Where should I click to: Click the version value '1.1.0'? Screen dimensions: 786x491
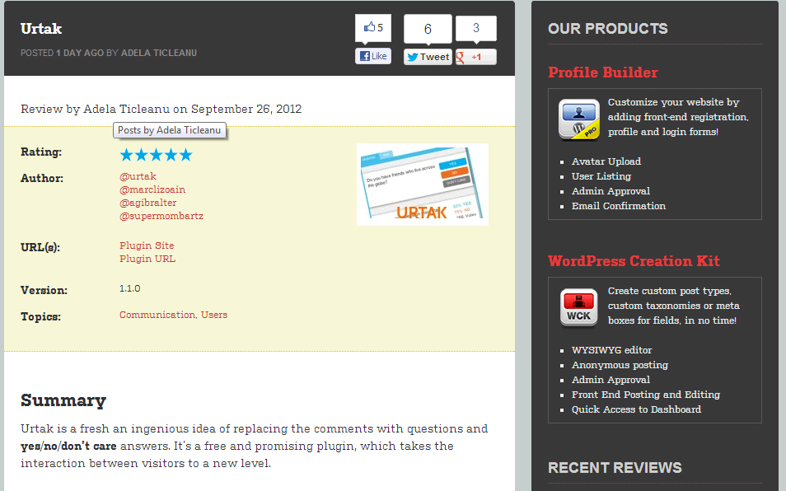click(130, 288)
